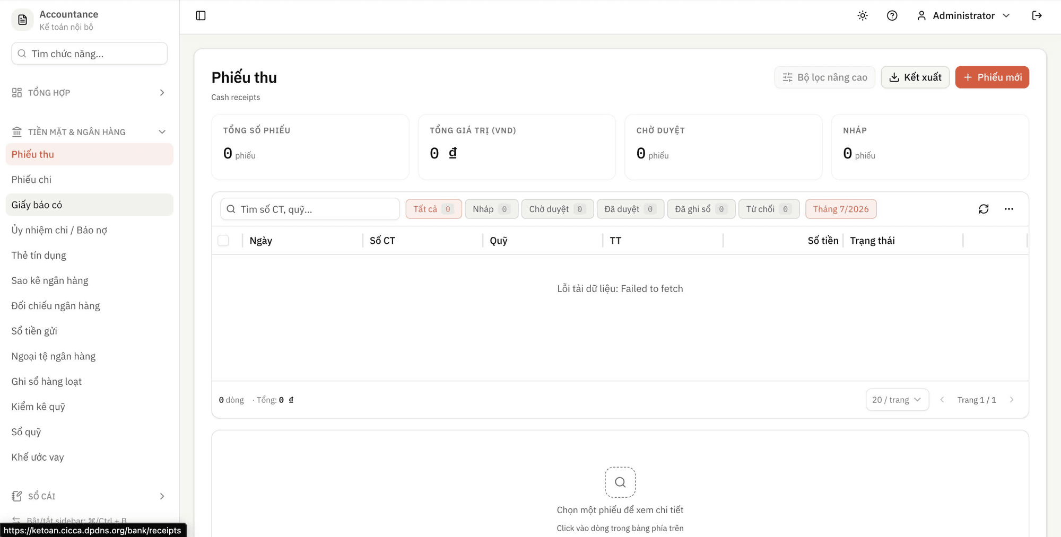Filter by Chờ duyệt status

[x=558, y=209]
